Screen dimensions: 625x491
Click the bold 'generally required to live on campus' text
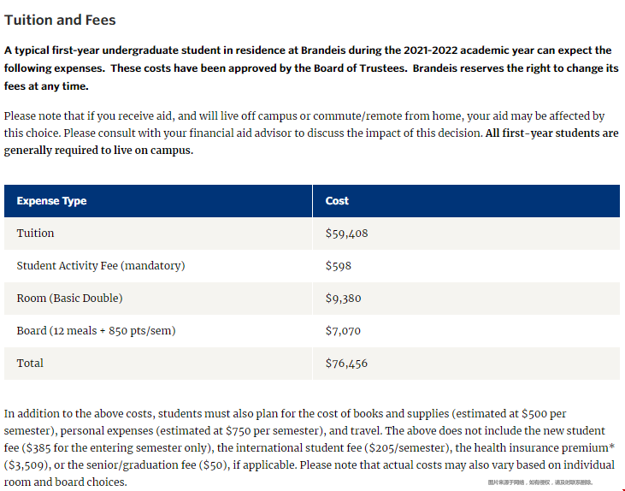(98, 151)
